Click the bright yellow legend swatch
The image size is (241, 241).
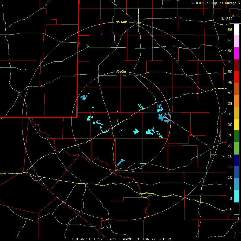point(236,125)
